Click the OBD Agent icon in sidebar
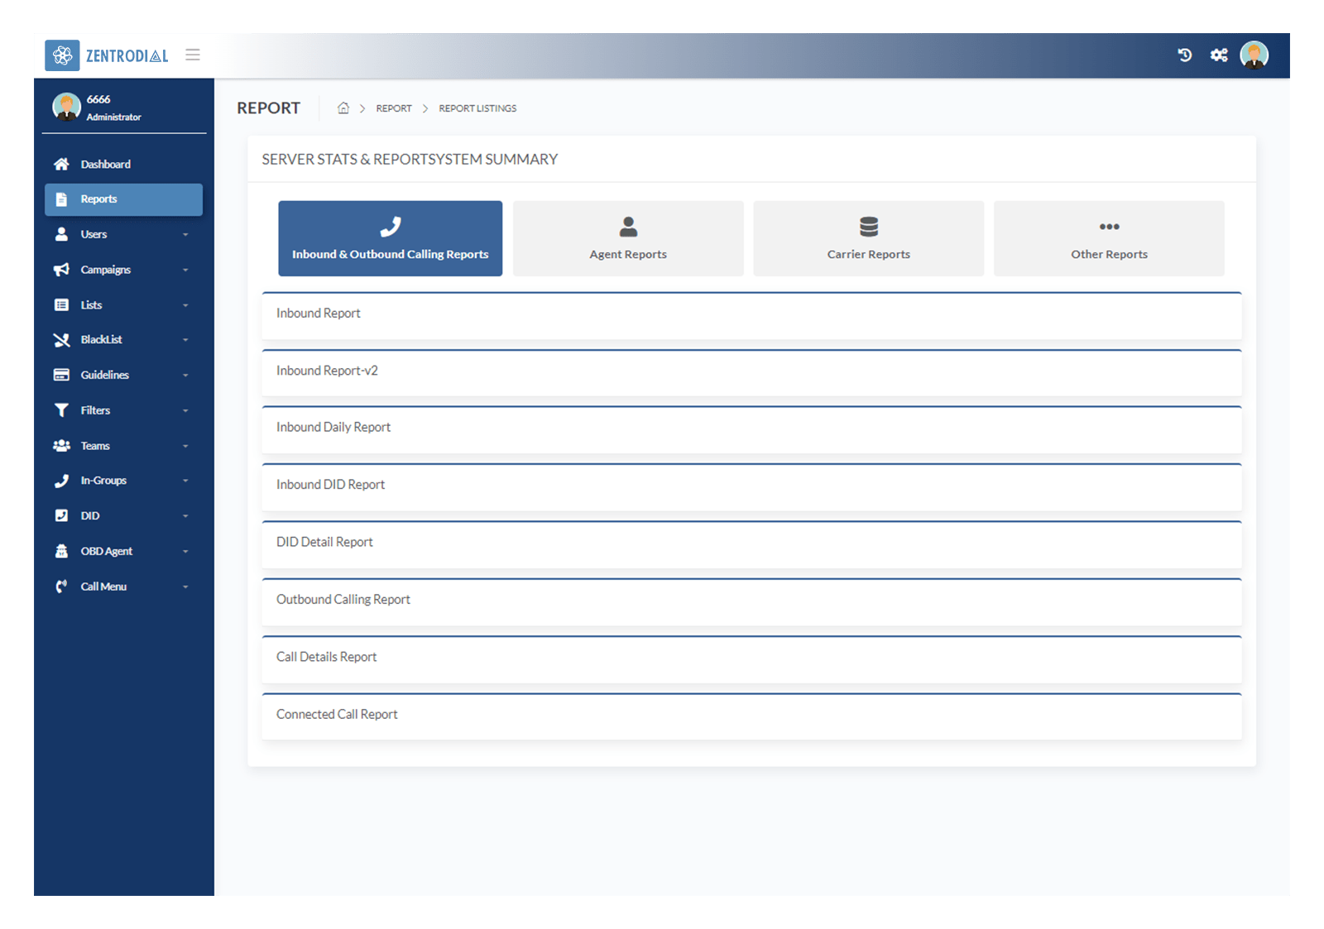 click(x=61, y=551)
